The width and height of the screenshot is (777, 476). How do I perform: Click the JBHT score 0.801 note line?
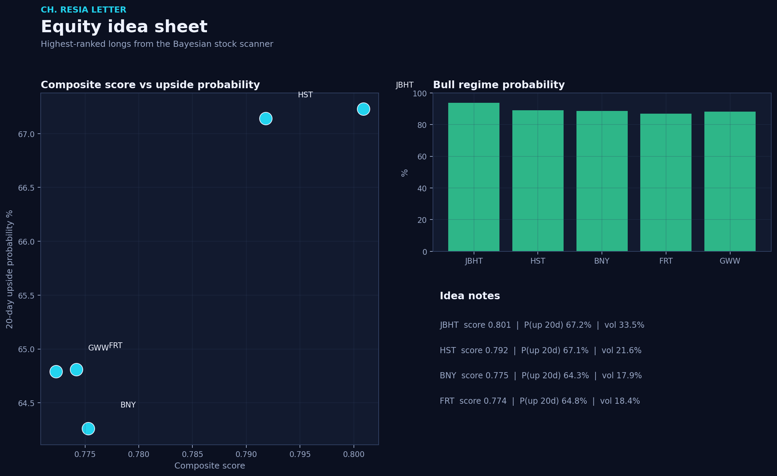(x=542, y=325)
